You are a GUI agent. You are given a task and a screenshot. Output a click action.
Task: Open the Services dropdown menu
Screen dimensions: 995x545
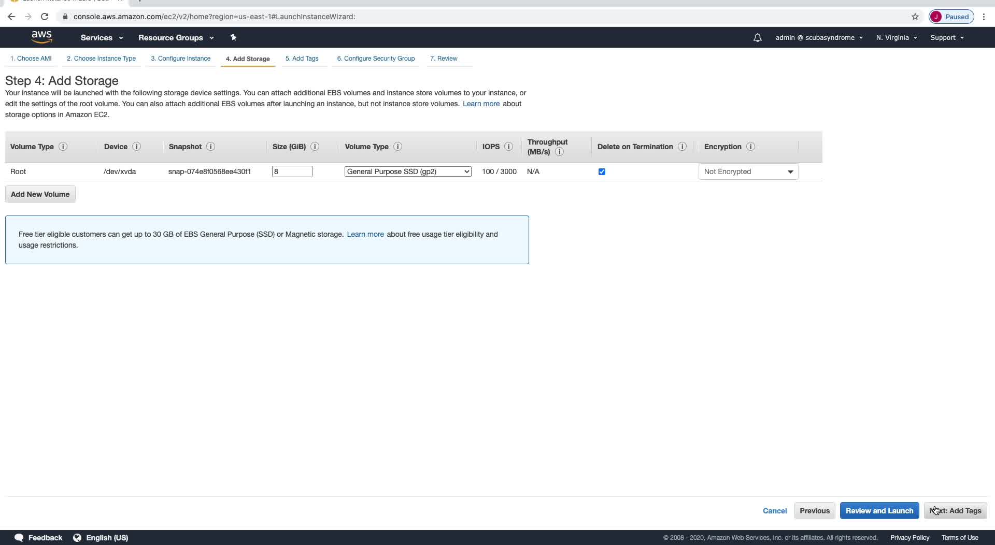tap(102, 38)
